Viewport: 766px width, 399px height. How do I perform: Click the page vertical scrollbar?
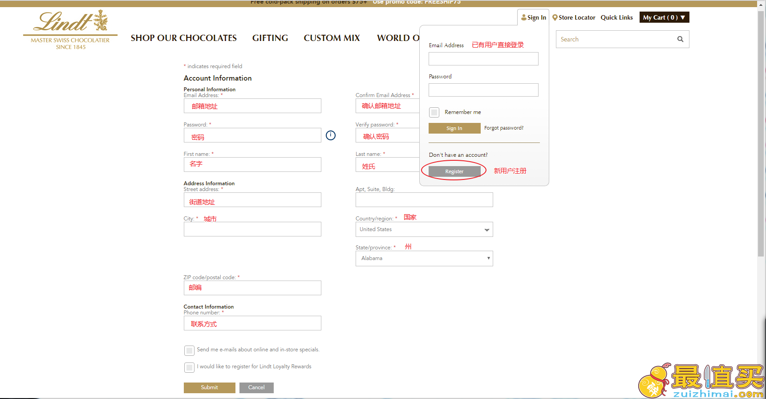point(761,134)
